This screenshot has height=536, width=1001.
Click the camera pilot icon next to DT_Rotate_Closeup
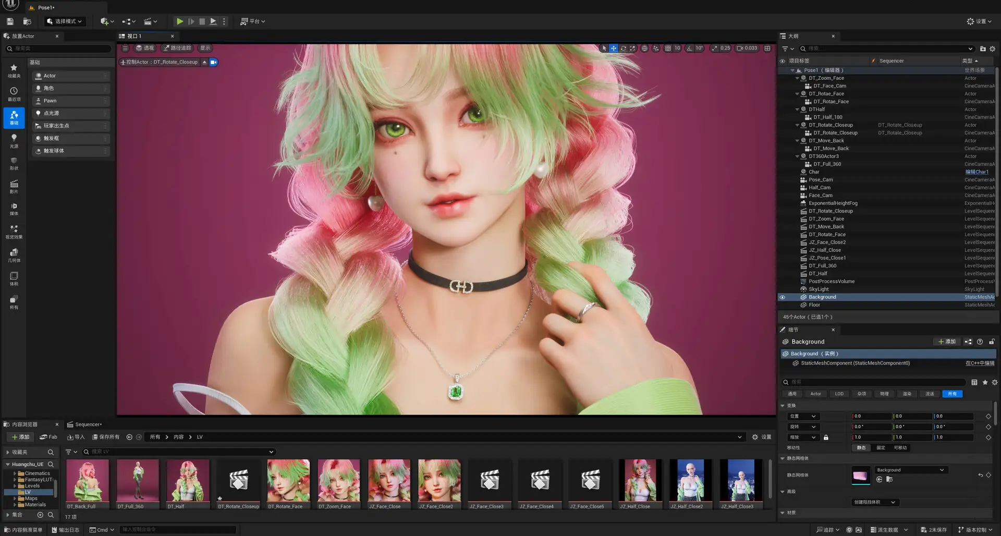(x=213, y=62)
